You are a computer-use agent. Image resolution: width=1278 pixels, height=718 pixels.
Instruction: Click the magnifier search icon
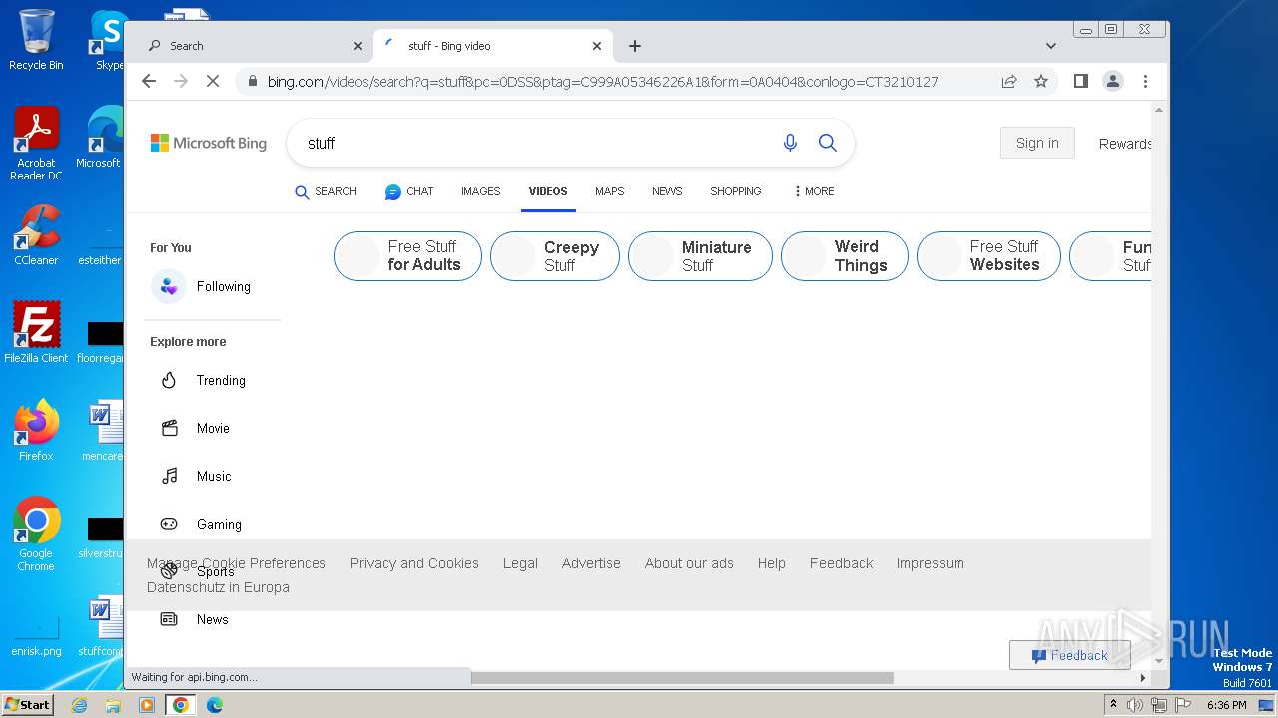828,143
